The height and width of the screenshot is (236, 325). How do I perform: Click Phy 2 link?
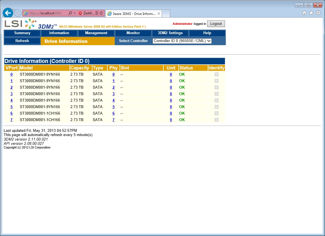(x=114, y=87)
